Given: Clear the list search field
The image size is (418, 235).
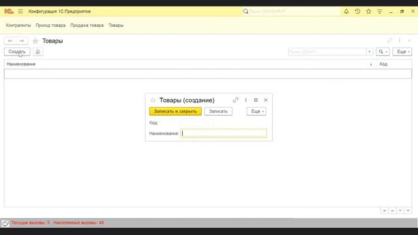Looking at the screenshot, I should [370, 52].
